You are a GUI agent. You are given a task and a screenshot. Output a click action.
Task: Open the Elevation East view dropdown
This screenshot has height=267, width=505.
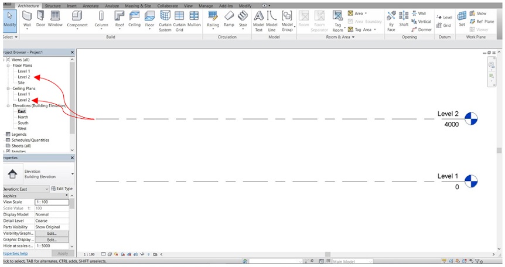pyautogui.click(x=47, y=189)
